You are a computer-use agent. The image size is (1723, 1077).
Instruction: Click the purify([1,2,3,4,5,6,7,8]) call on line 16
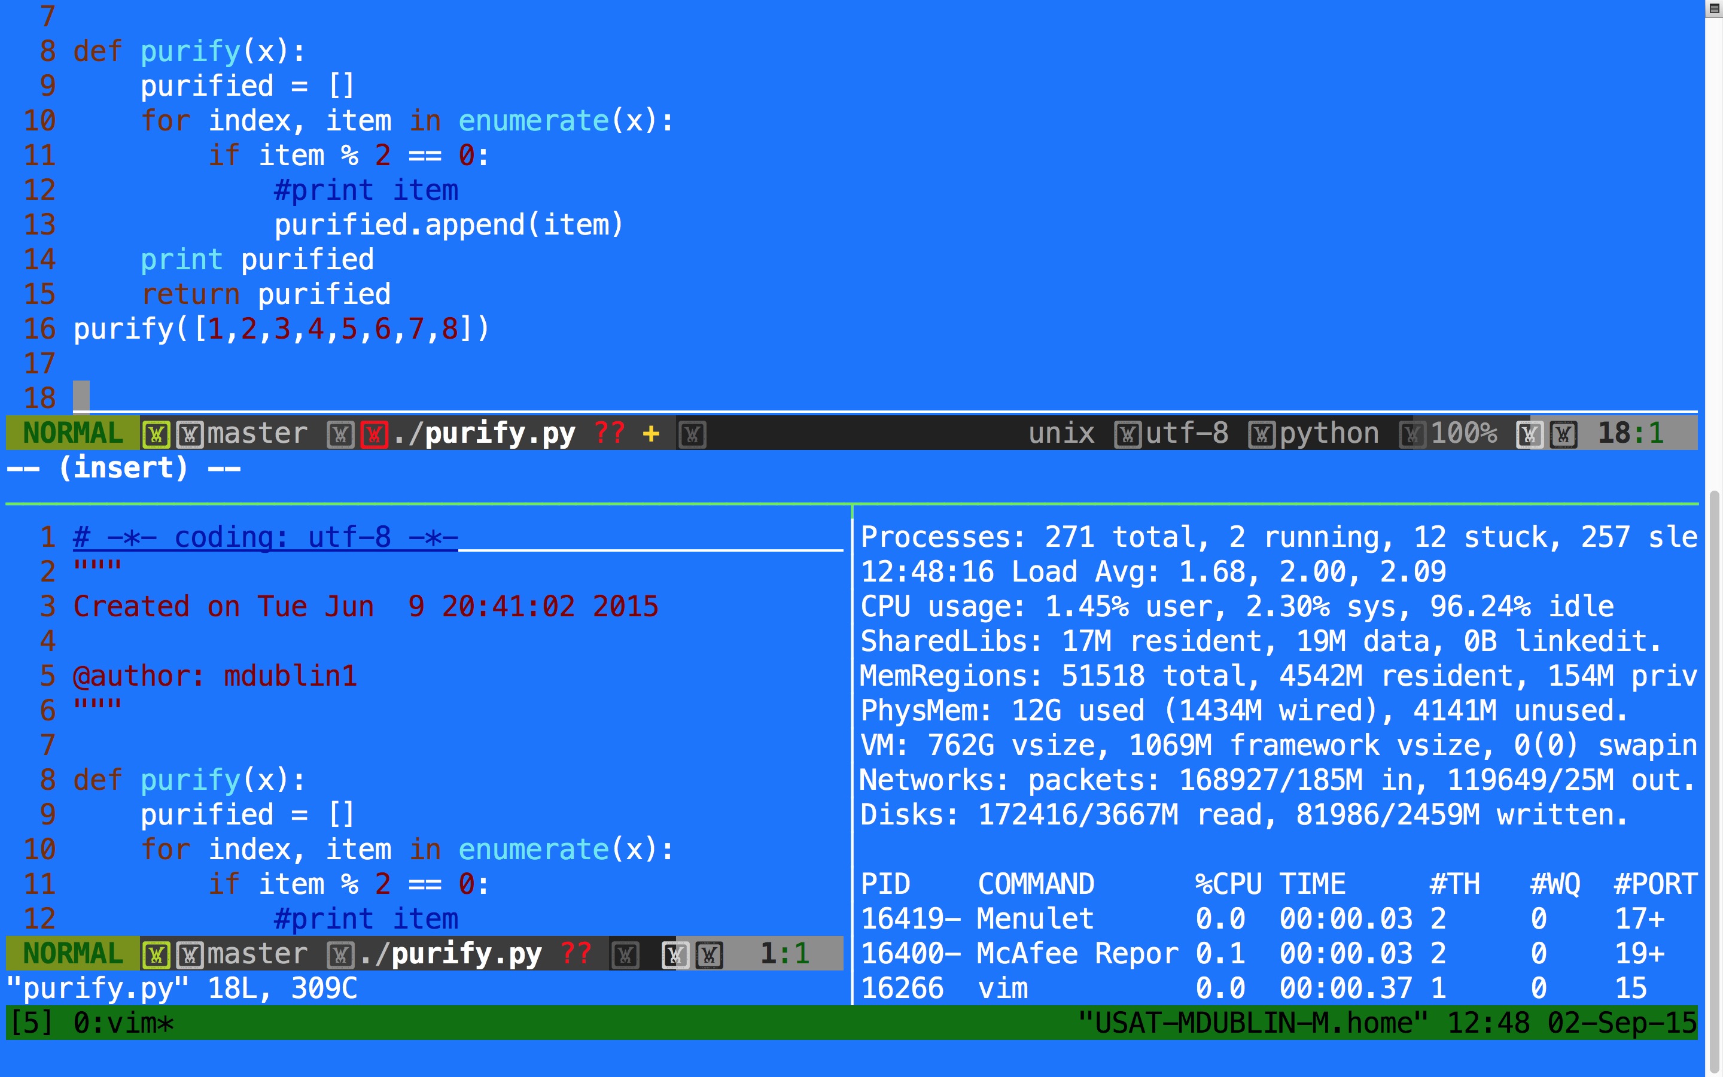(x=282, y=329)
